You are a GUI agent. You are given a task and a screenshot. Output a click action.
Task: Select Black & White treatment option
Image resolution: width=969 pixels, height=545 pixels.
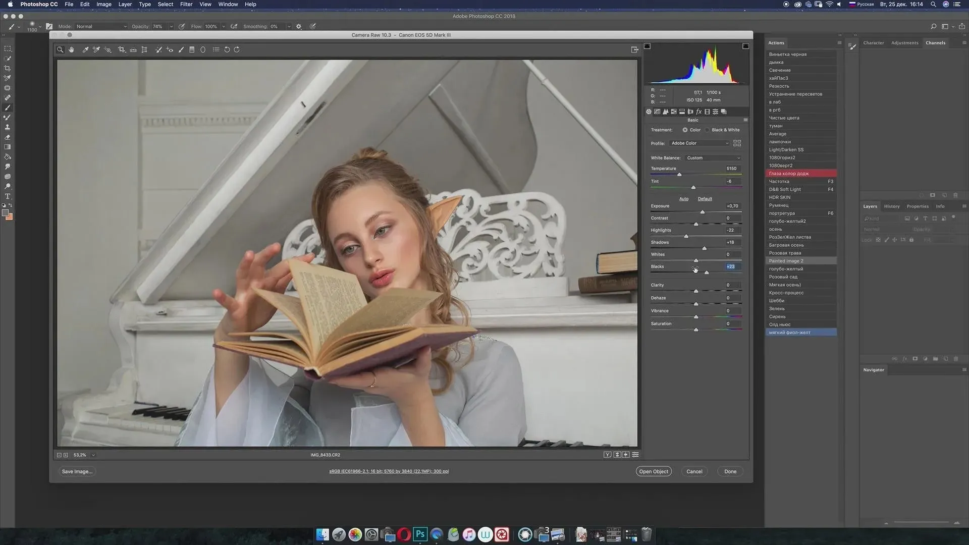(x=708, y=130)
